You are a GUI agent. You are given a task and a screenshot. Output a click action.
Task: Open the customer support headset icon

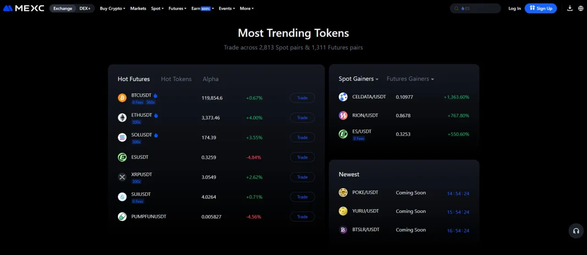576,231
